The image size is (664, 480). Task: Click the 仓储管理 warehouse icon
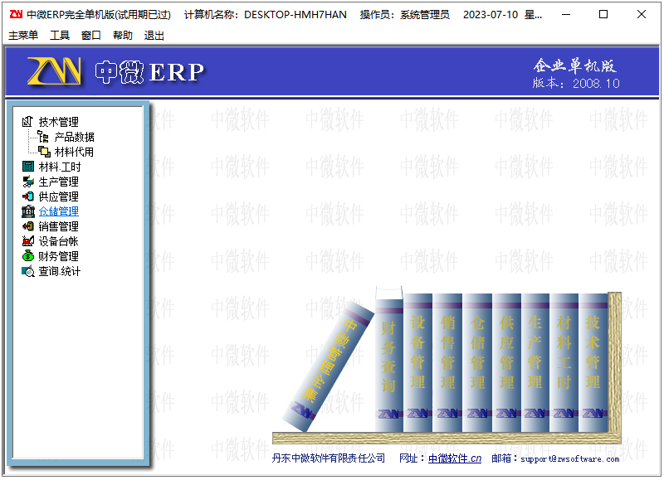coord(28,211)
